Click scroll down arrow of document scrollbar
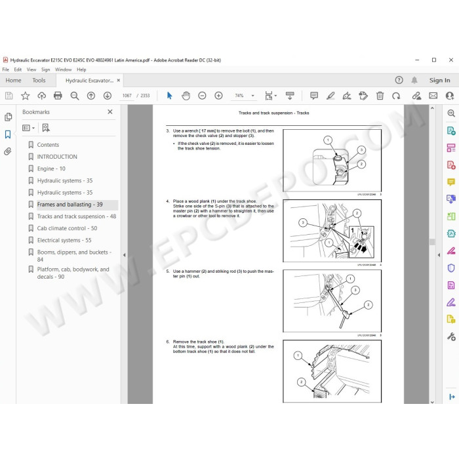The image size is (459, 459). click(x=432, y=402)
